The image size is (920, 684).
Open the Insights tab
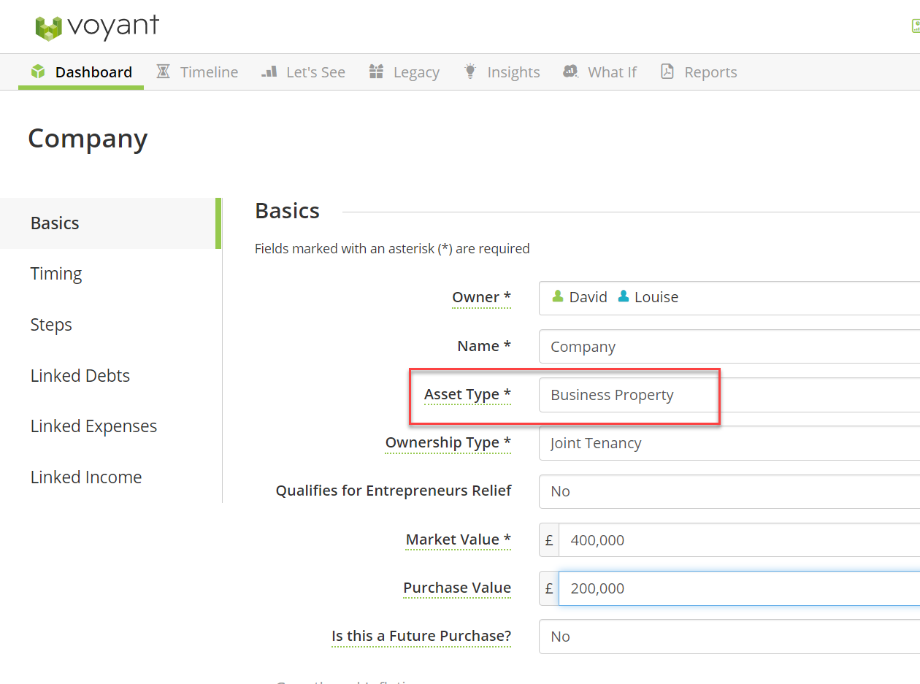coord(502,72)
